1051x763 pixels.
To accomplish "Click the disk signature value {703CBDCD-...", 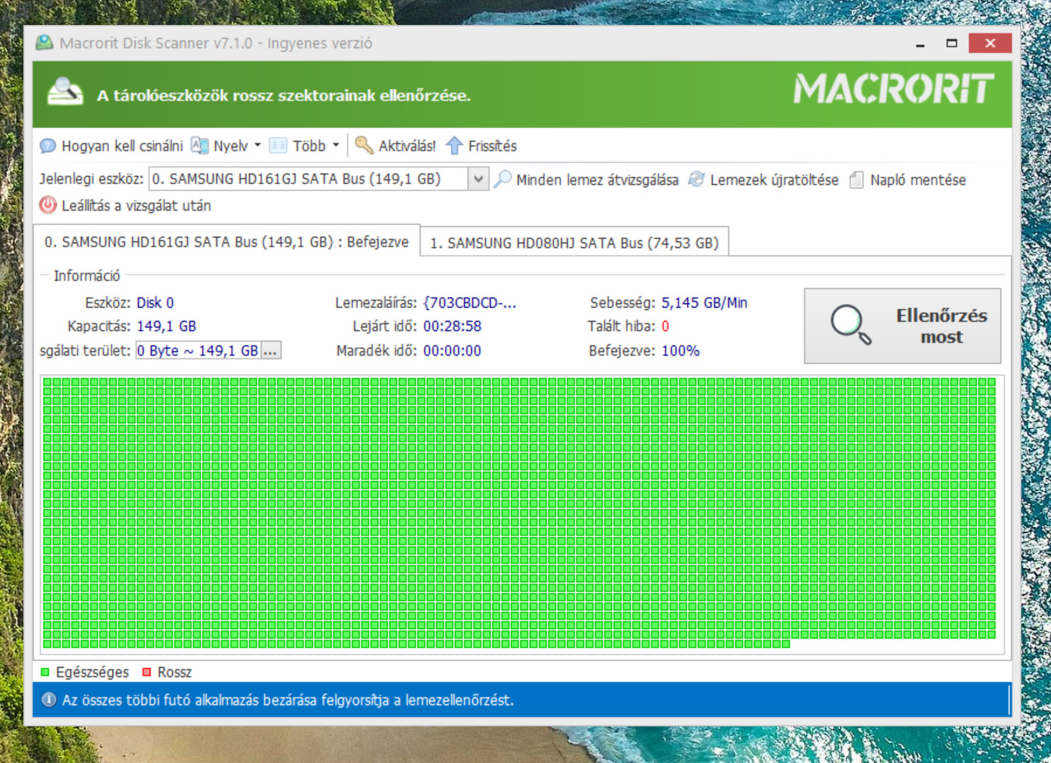I will coord(470,303).
